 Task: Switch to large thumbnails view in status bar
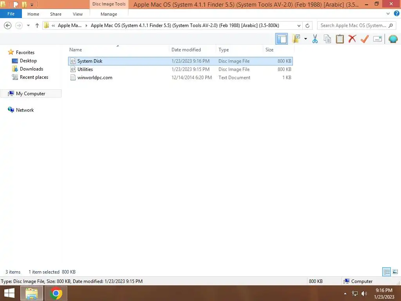pyautogui.click(x=395, y=272)
